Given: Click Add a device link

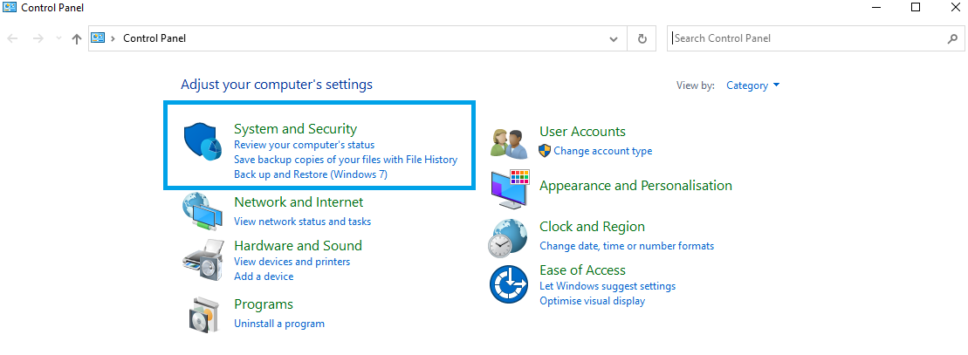Looking at the screenshot, I should click(x=264, y=276).
